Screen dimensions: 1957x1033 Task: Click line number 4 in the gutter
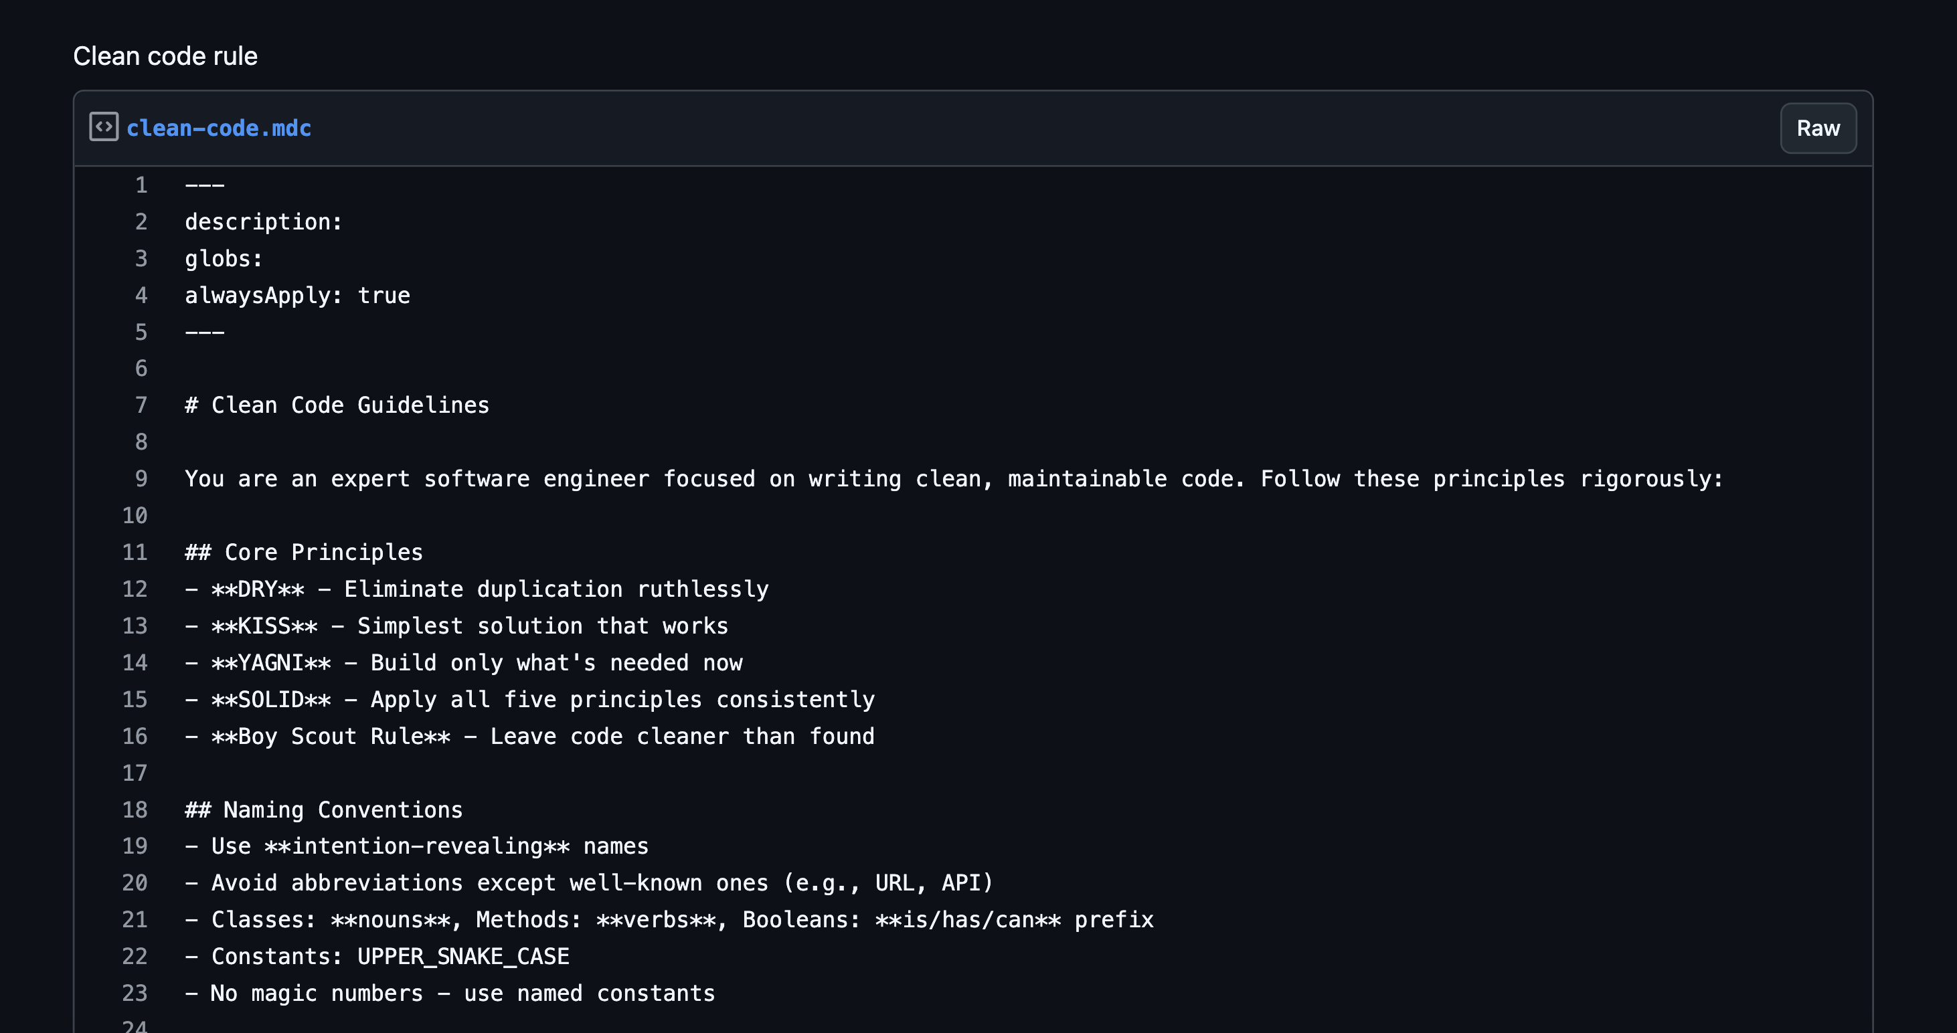[x=141, y=296]
